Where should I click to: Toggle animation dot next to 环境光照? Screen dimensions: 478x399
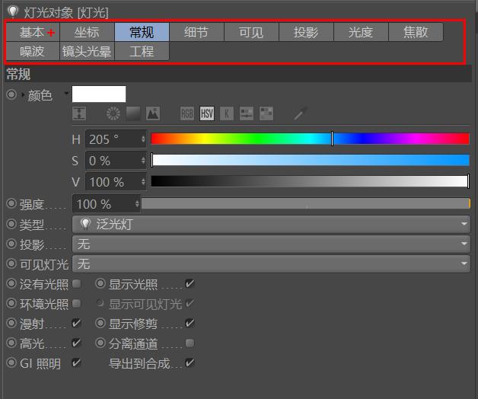(x=11, y=303)
